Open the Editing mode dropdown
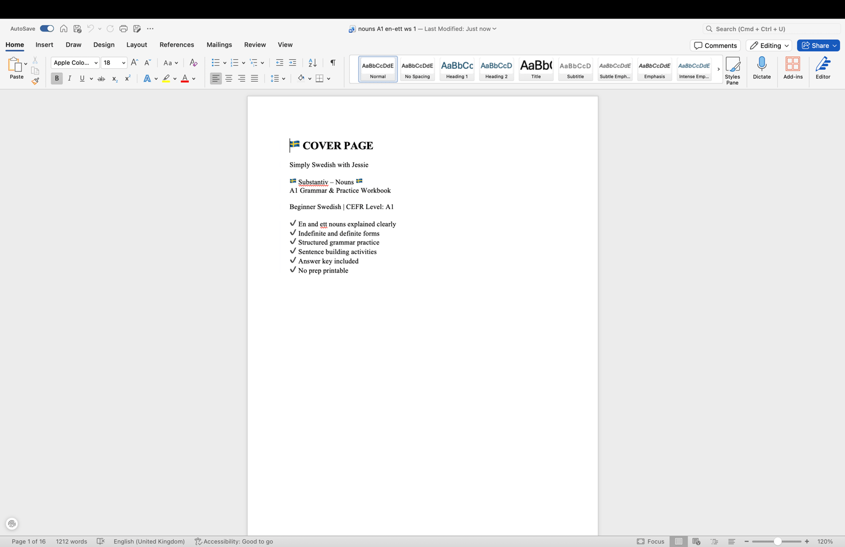This screenshot has height=547, width=845. 769,46
